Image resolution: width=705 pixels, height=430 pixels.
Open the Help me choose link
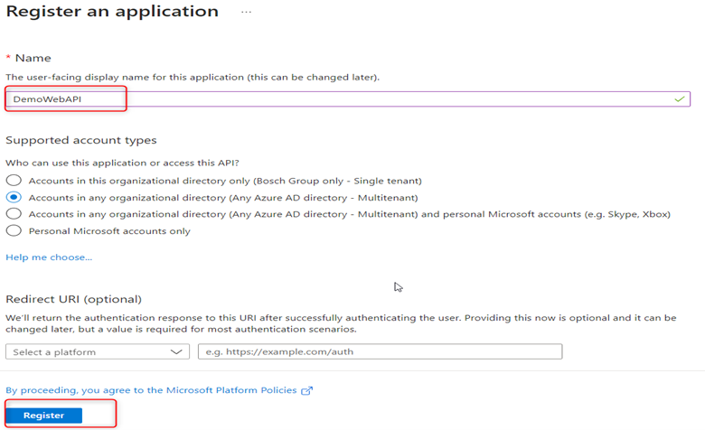49,257
